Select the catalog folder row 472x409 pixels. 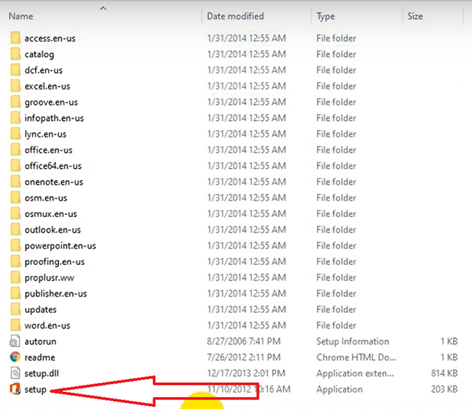pyautogui.click(x=39, y=54)
